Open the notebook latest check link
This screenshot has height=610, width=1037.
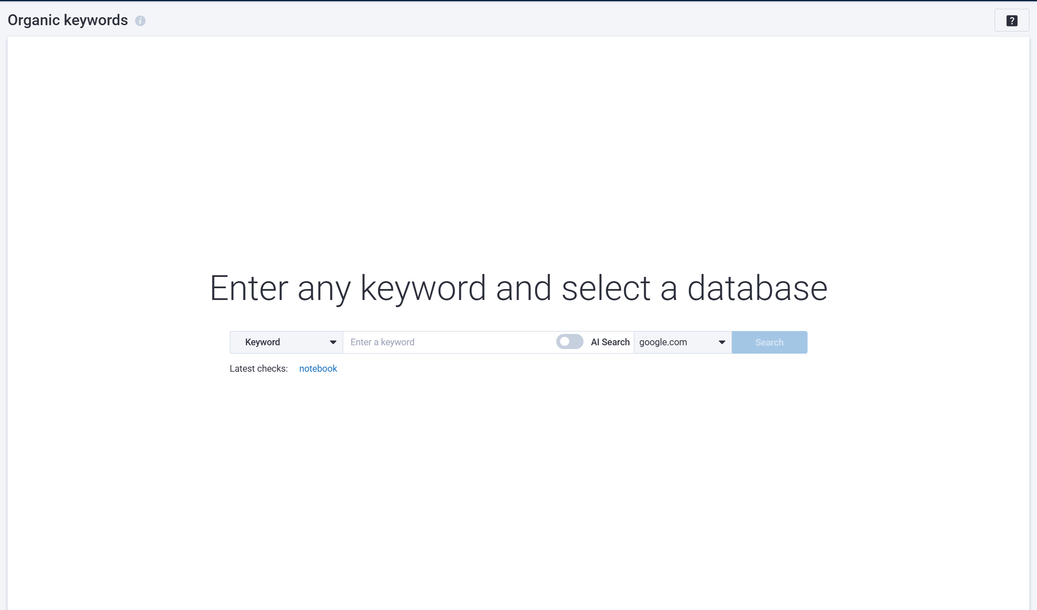click(x=318, y=369)
